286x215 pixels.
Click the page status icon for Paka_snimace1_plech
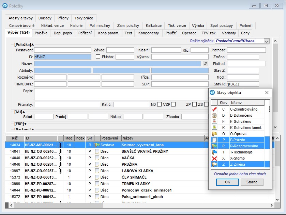[97, 197]
